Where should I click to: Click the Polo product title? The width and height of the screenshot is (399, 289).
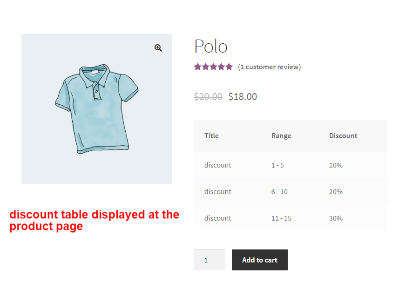(210, 46)
